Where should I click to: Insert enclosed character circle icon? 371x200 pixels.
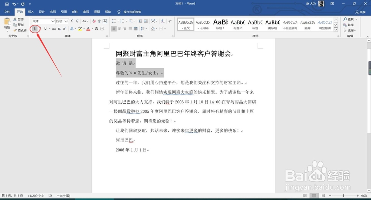point(102,29)
